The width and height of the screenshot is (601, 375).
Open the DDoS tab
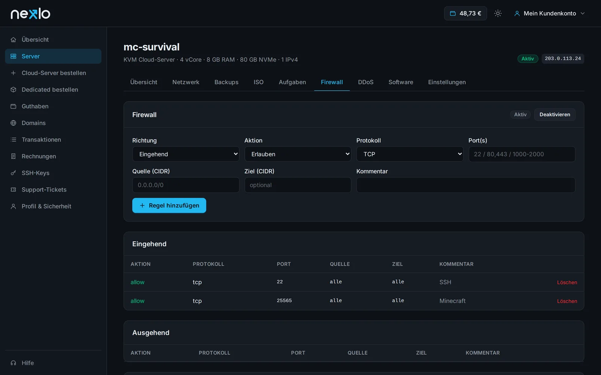coord(365,82)
